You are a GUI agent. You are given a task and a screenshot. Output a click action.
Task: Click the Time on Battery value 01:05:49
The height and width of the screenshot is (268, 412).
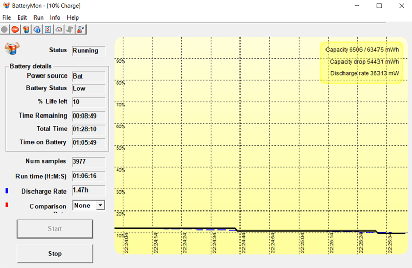89,143
